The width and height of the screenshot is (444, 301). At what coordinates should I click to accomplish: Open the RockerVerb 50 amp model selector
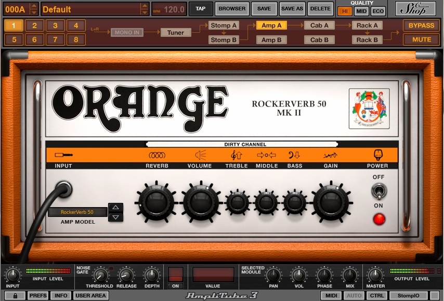(77, 212)
